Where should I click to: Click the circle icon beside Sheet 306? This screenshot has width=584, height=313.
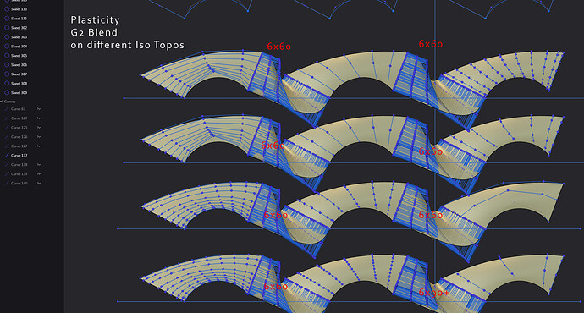(x=7, y=65)
